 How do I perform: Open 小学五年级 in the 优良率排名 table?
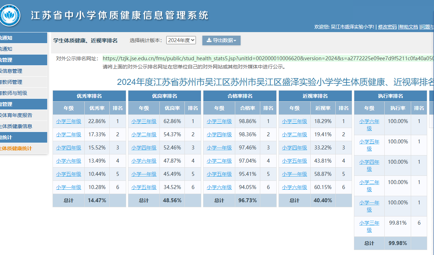144,187
